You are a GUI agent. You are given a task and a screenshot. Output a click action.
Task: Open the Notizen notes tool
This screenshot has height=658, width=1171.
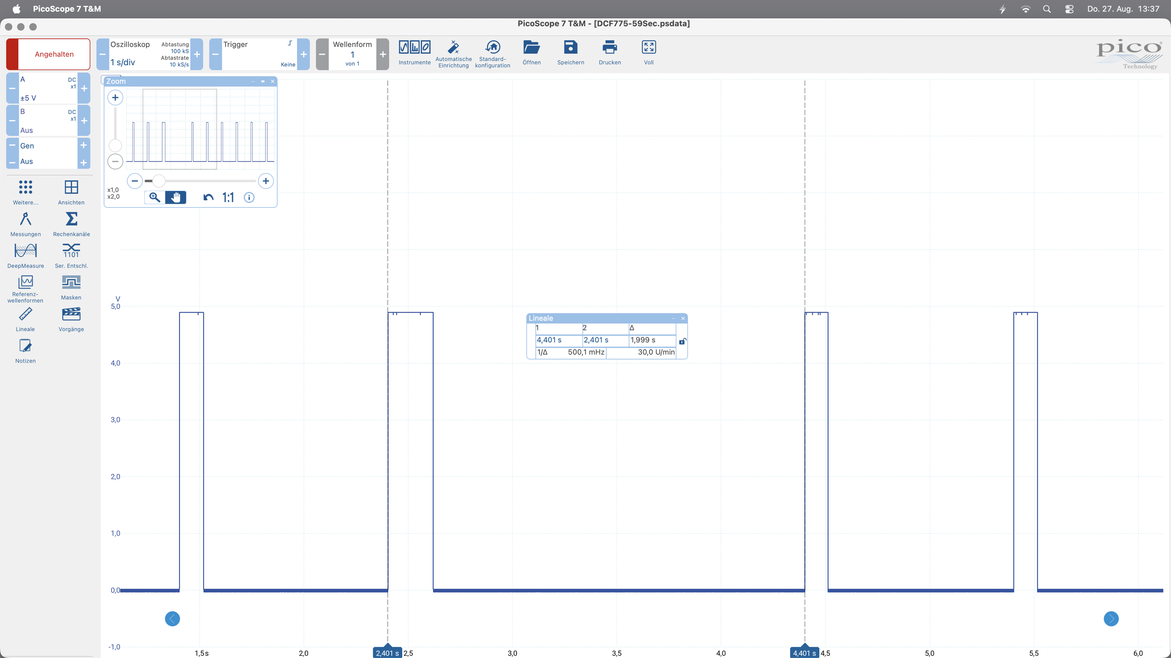coord(25,351)
